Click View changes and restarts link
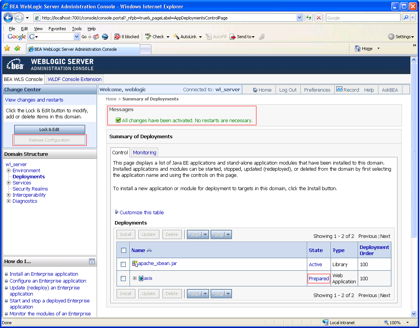The image size is (420, 328). 34,100
